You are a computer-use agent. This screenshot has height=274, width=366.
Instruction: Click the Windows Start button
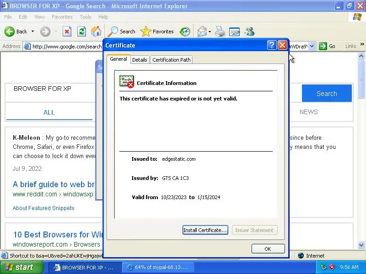[22, 267]
